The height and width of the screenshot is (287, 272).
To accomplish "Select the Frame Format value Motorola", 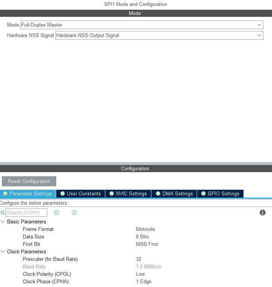I will (145, 229).
